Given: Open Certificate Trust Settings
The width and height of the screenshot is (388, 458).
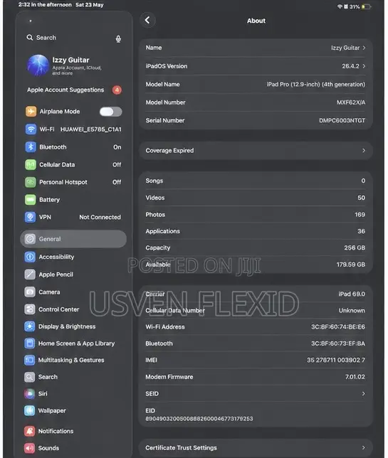Looking at the screenshot, I should [x=256, y=447].
